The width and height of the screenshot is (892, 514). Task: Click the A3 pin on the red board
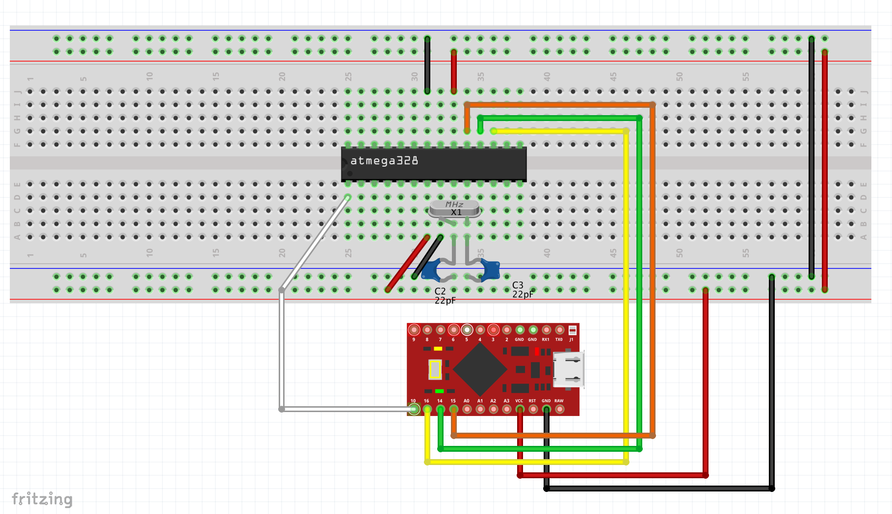click(x=507, y=409)
